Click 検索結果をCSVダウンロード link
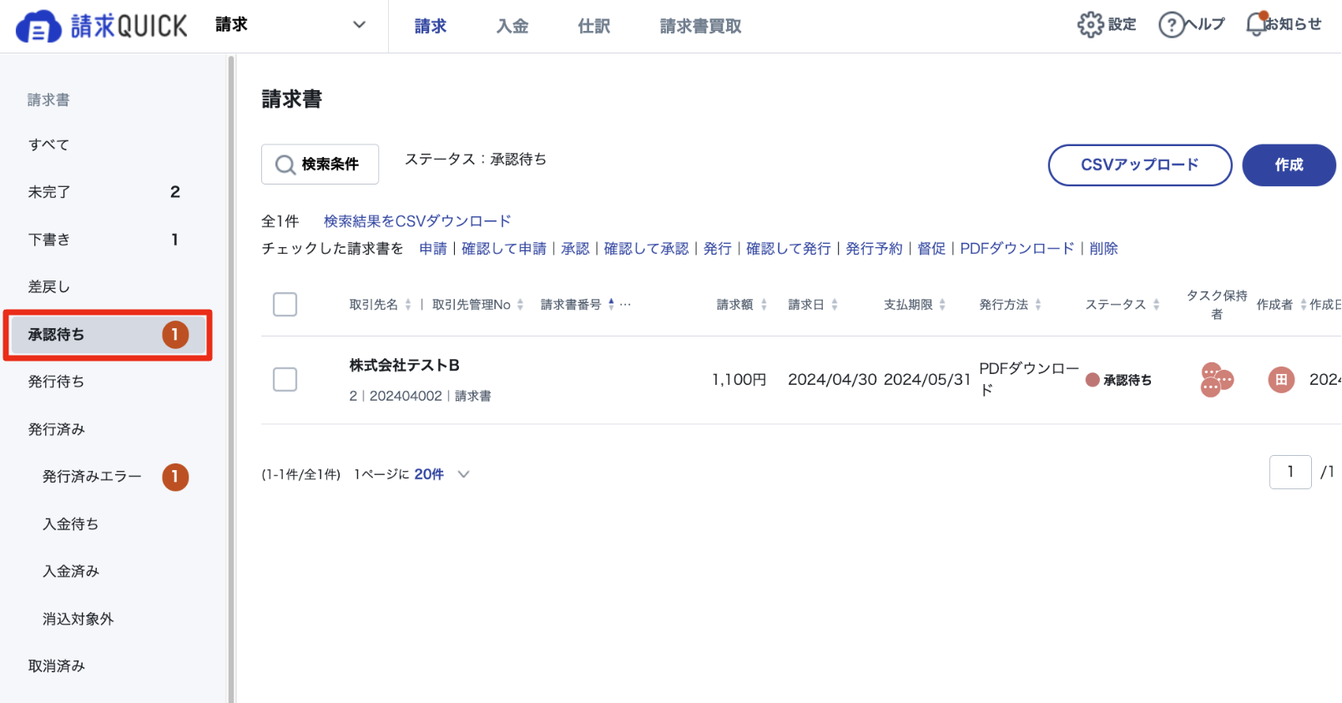The height and width of the screenshot is (703, 1342). point(417,221)
